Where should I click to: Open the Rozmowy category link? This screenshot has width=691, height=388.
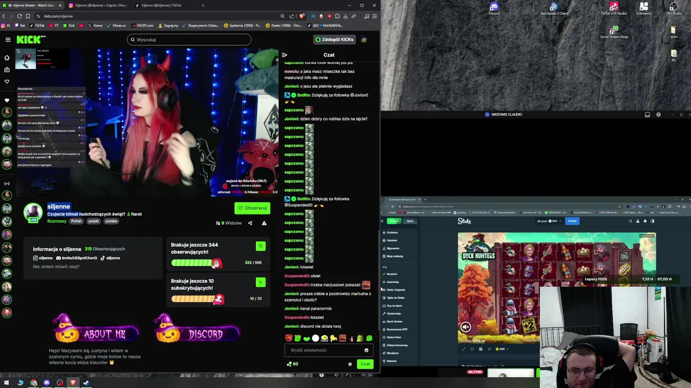(57, 221)
